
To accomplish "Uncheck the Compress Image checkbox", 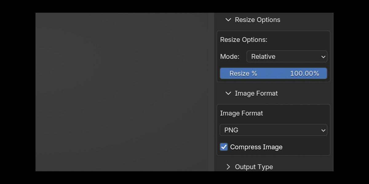I will 224,147.
